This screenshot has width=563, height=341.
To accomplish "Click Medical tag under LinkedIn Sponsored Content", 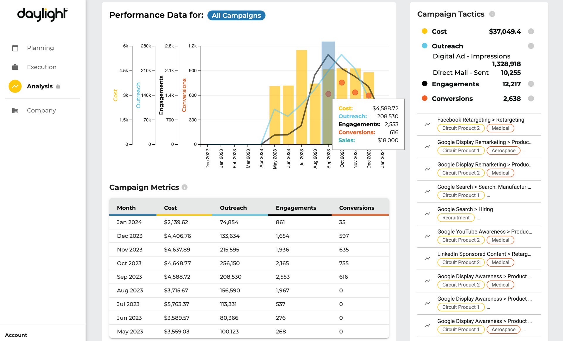I will pos(500,262).
